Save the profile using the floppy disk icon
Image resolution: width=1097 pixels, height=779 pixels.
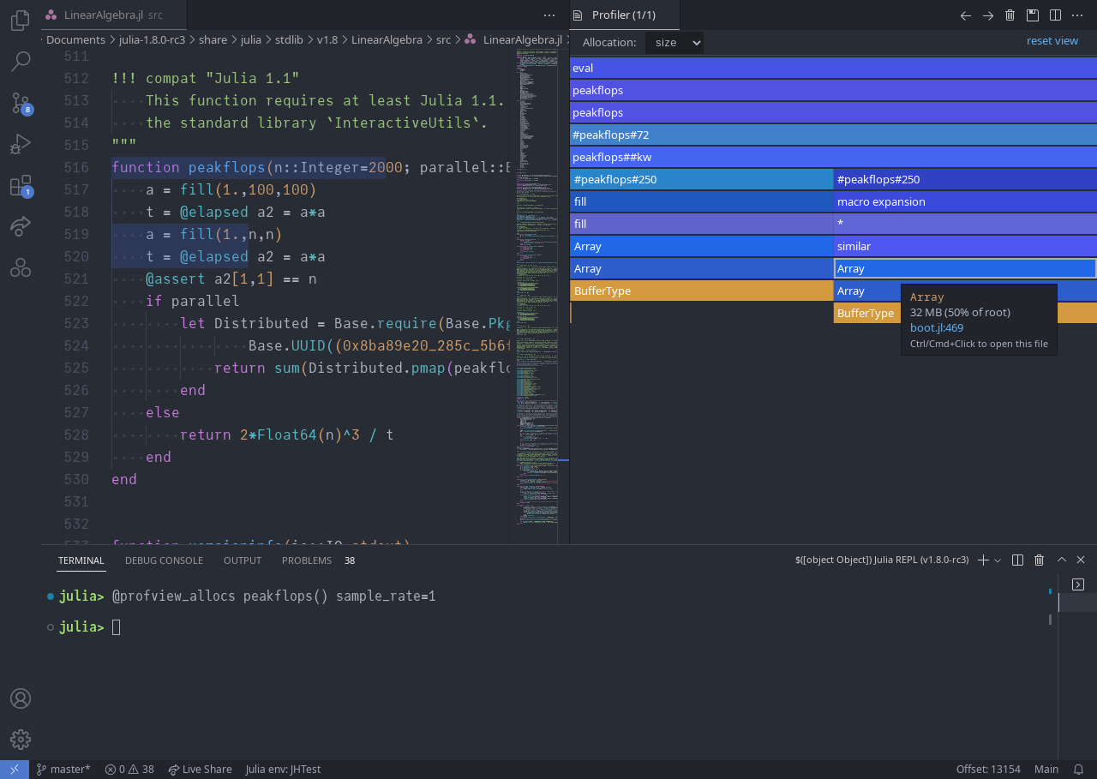(x=1033, y=15)
